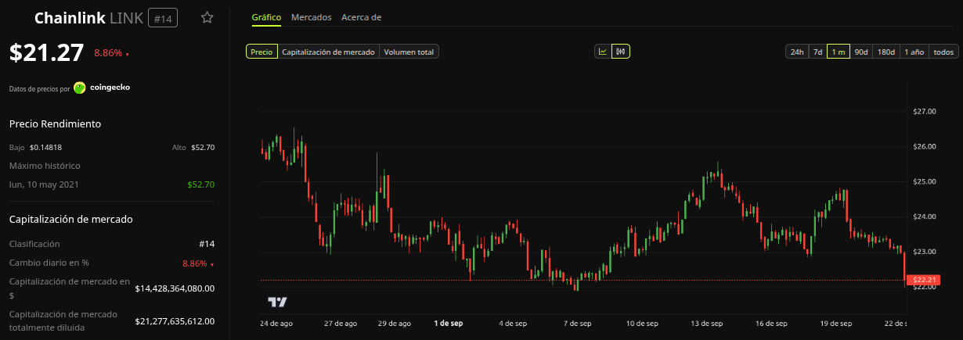Set chart range to 24h

point(797,52)
